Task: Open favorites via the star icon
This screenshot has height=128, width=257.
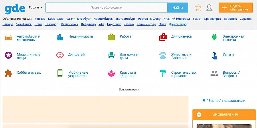Action: click(198, 8)
